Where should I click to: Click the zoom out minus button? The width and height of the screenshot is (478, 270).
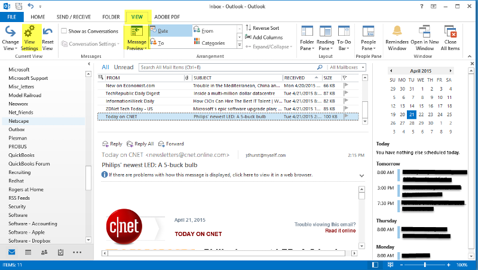click(x=402, y=265)
